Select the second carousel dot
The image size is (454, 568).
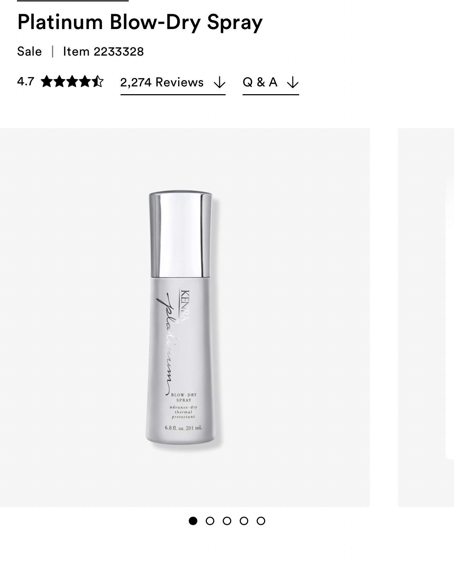pyautogui.click(x=210, y=521)
